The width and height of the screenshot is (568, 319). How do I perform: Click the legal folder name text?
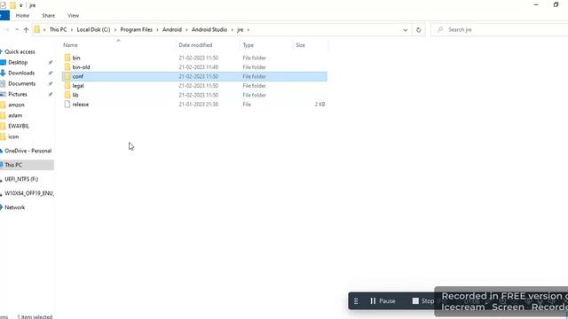click(78, 86)
